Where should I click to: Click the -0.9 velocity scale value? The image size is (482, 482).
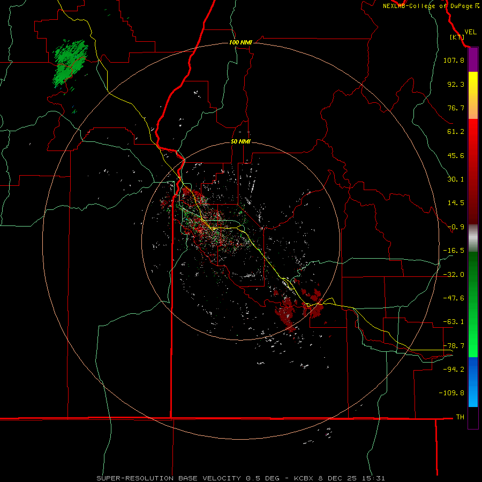[x=456, y=227]
